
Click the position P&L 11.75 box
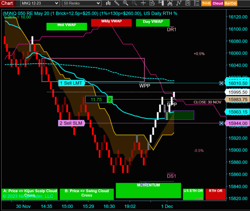tap(96, 100)
